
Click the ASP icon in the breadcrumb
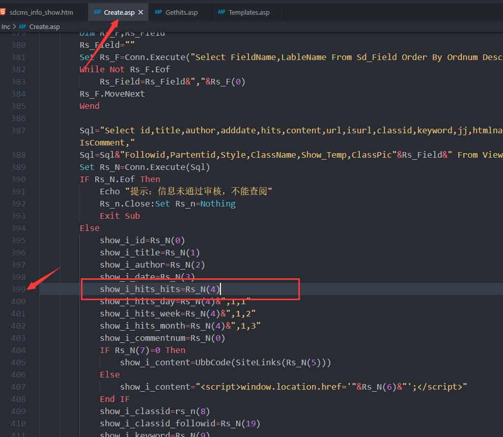coord(22,26)
